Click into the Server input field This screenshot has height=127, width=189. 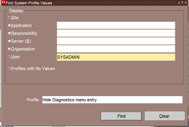[116, 41]
